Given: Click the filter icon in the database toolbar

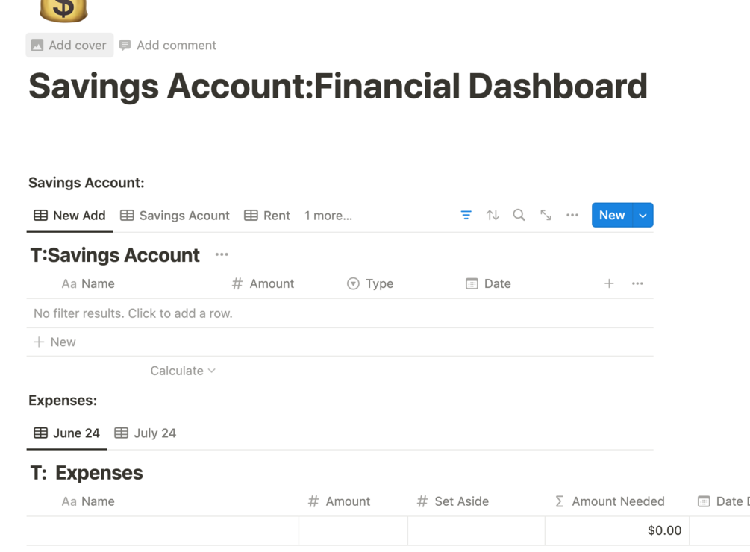Looking at the screenshot, I should pyautogui.click(x=466, y=216).
